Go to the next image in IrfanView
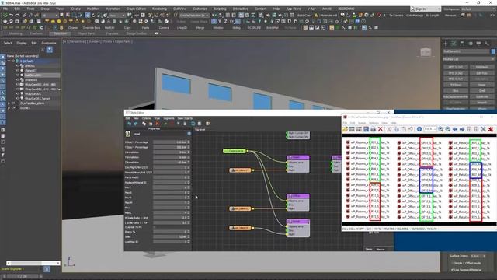Screen dimensions: 497x280 (462, 129)
